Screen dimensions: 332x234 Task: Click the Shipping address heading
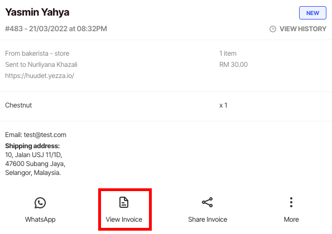(32, 146)
